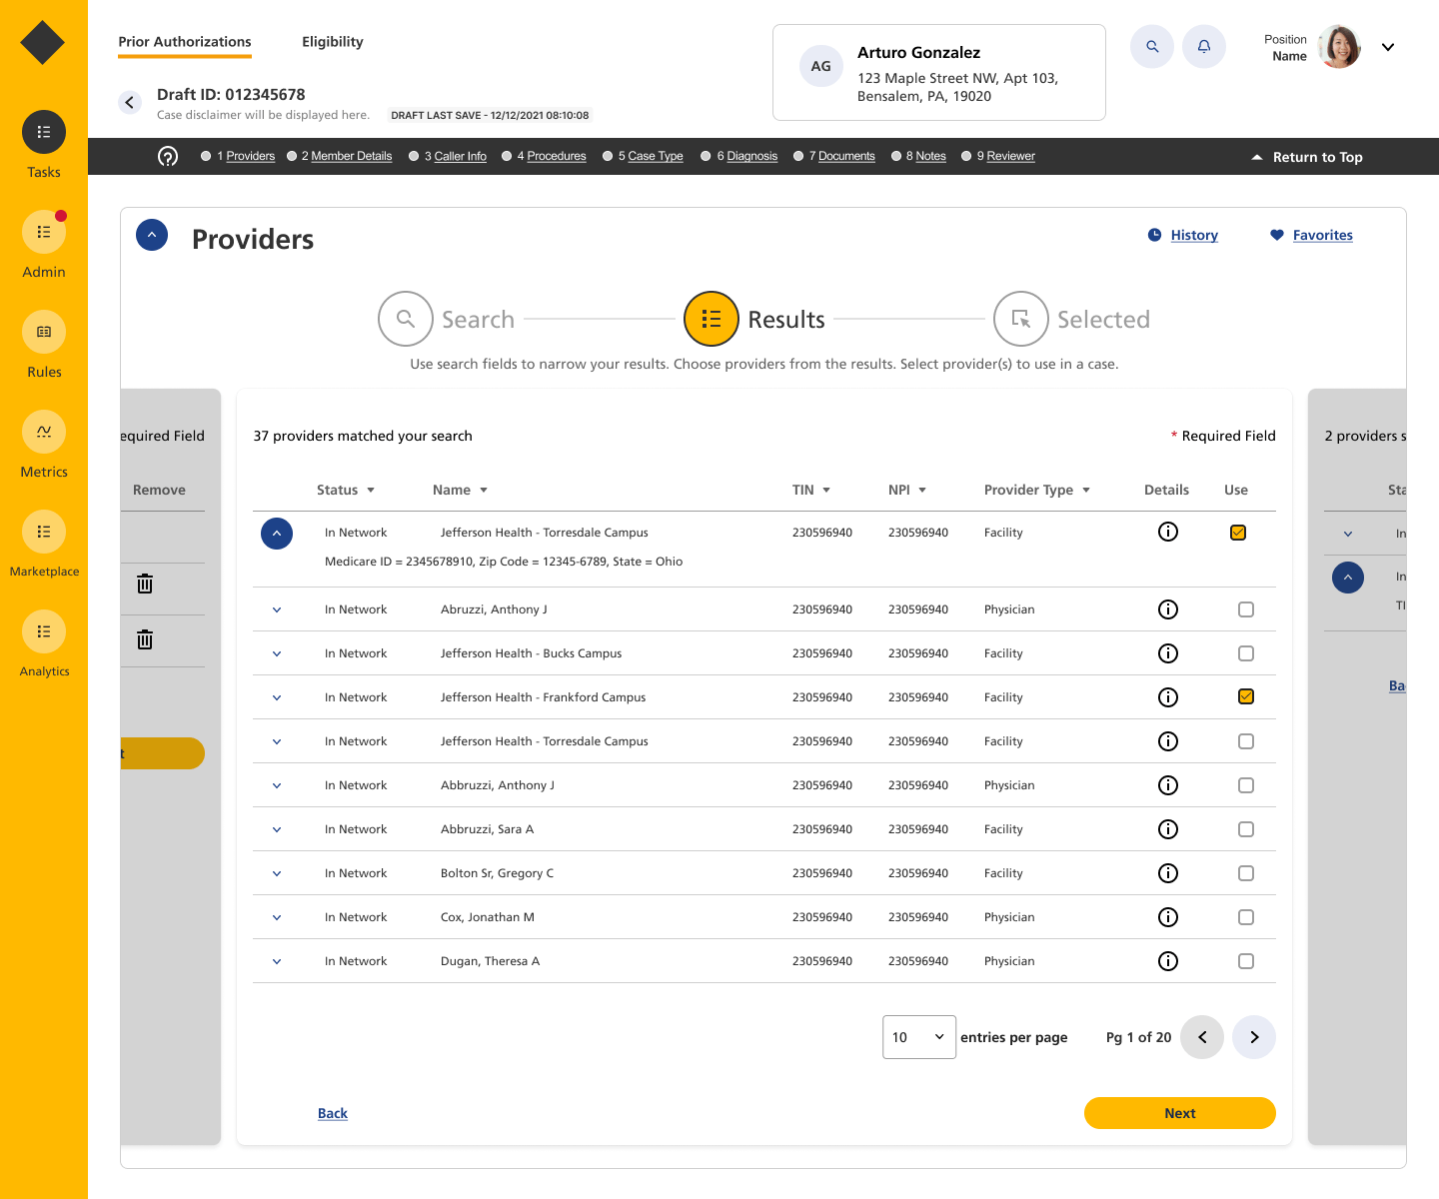Click the yellow Next button
1439x1199 pixels.
tap(1179, 1113)
